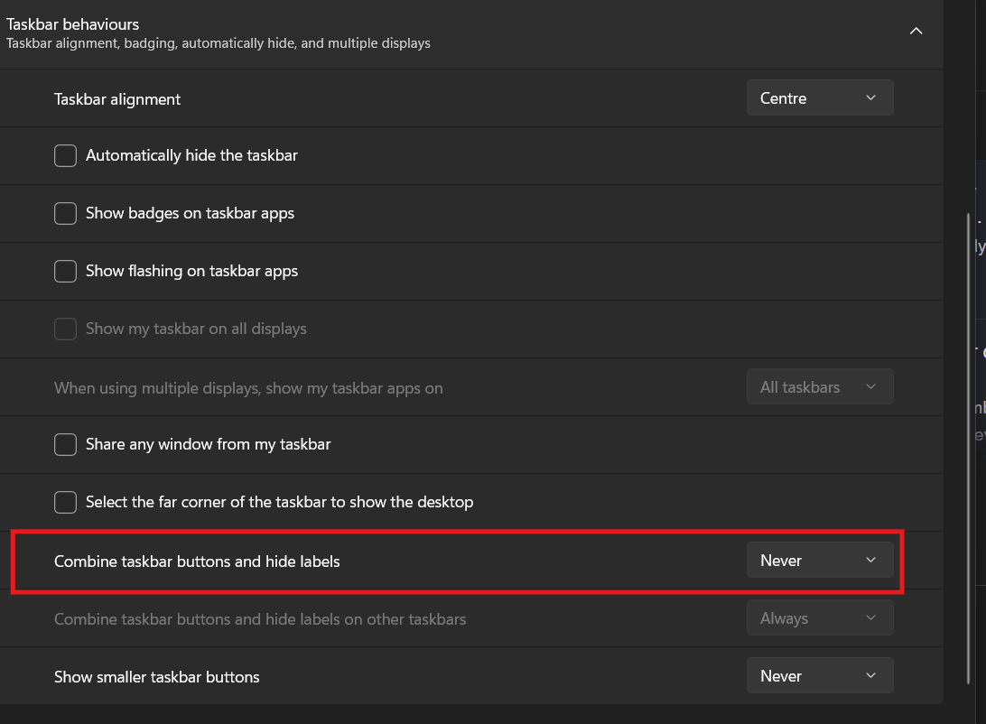Open the All taskbars dropdown
This screenshot has width=986, height=724.
[x=819, y=387]
